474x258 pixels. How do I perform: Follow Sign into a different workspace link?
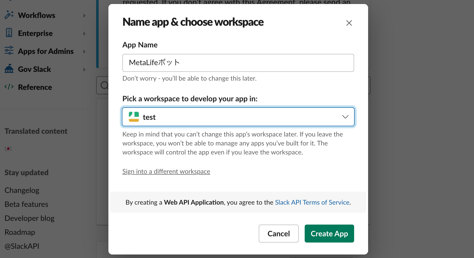pos(166,171)
